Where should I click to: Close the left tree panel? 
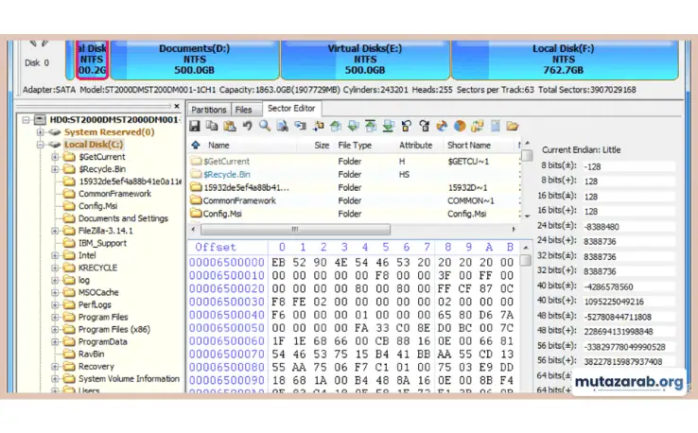(x=177, y=106)
